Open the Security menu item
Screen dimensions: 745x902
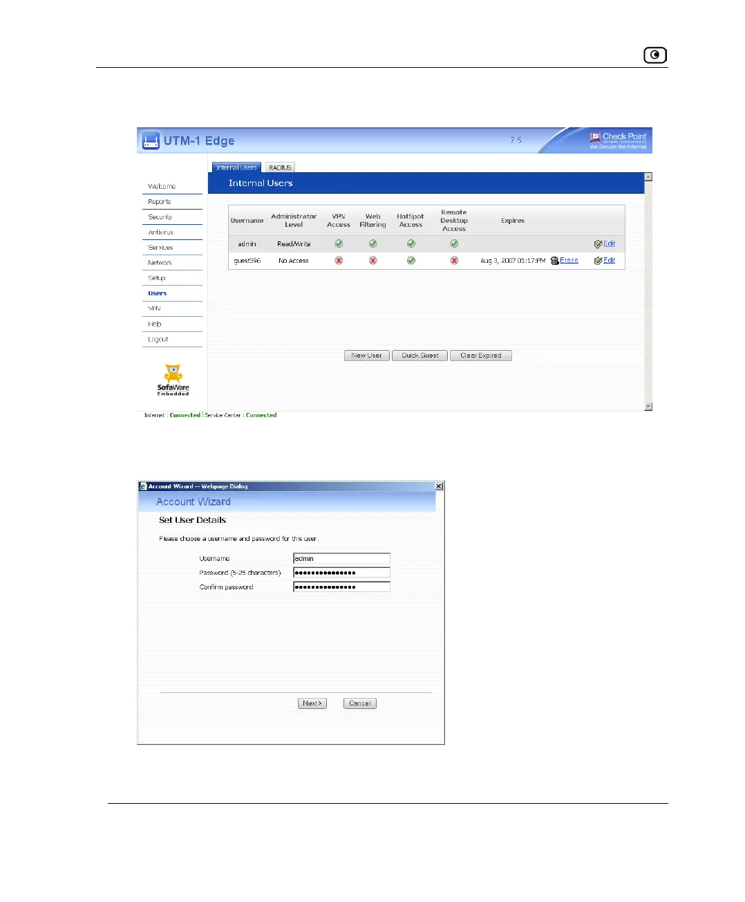pos(160,217)
